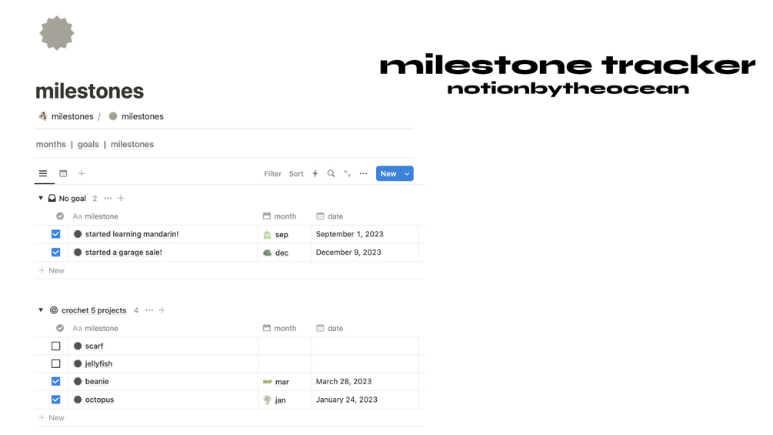The height and width of the screenshot is (435, 773).
Task: Open started learning mandarin! milestone
Action: [132, 234]
